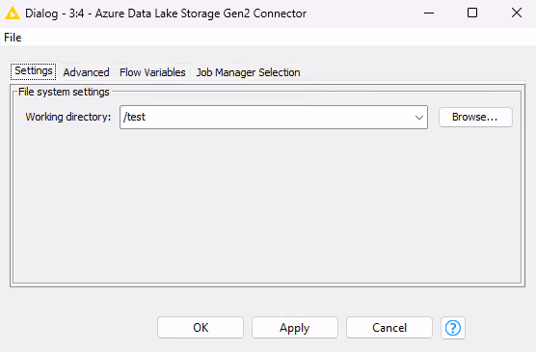Go to the Flow Variables tab
Screen dimensions: 536x352
[x=152, y=72]
